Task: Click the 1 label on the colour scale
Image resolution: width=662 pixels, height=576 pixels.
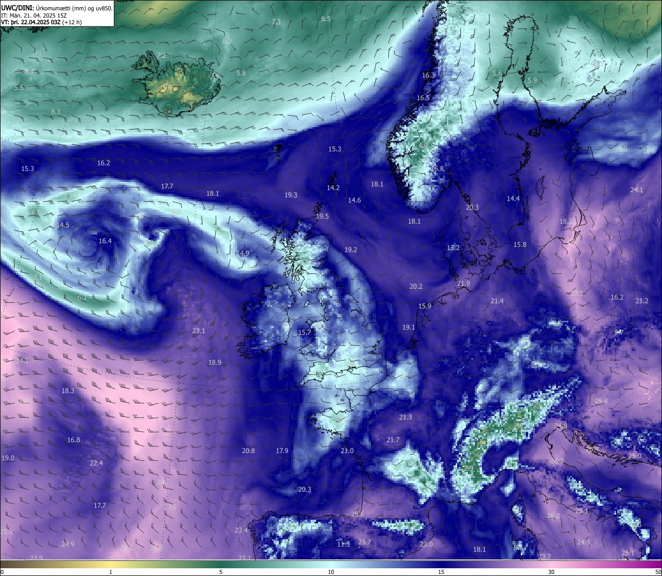Action: (111, 572)
